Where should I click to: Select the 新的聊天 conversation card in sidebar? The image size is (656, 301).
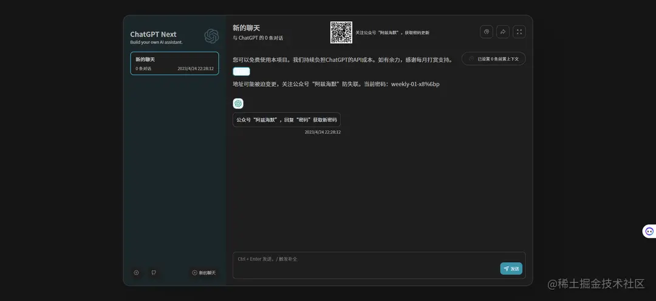pyautogui.click(x=174, y=64)
